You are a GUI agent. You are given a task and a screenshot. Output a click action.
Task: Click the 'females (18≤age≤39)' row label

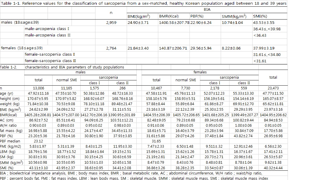tap(22, 48)
